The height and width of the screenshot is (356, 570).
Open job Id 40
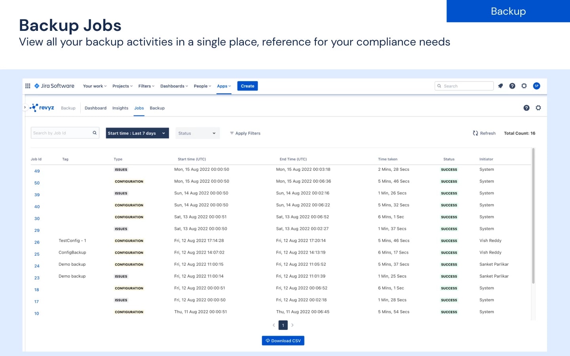click(37, 207)
